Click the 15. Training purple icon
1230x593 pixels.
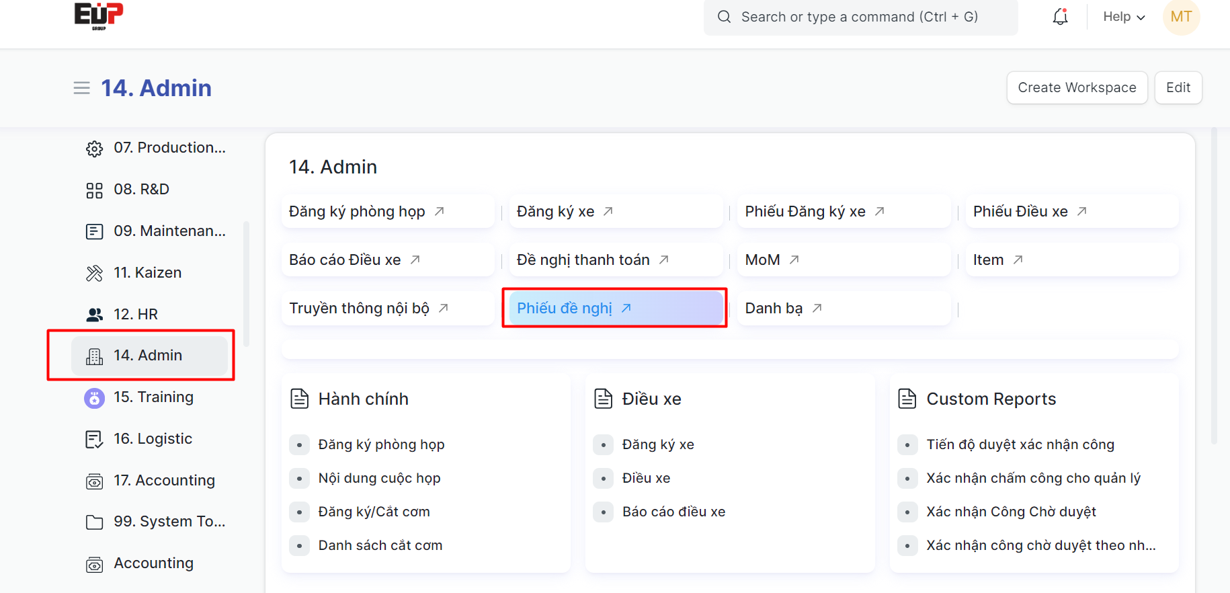tap(95, 398)
